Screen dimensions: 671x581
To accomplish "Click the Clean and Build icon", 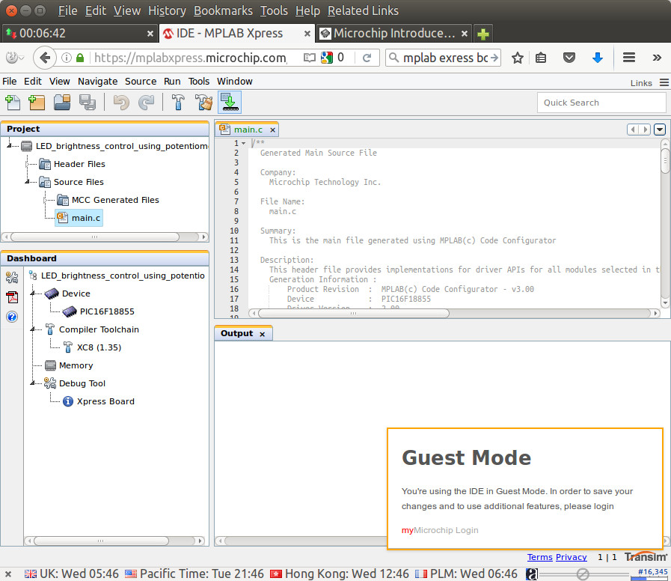I will tap(203, 103).
